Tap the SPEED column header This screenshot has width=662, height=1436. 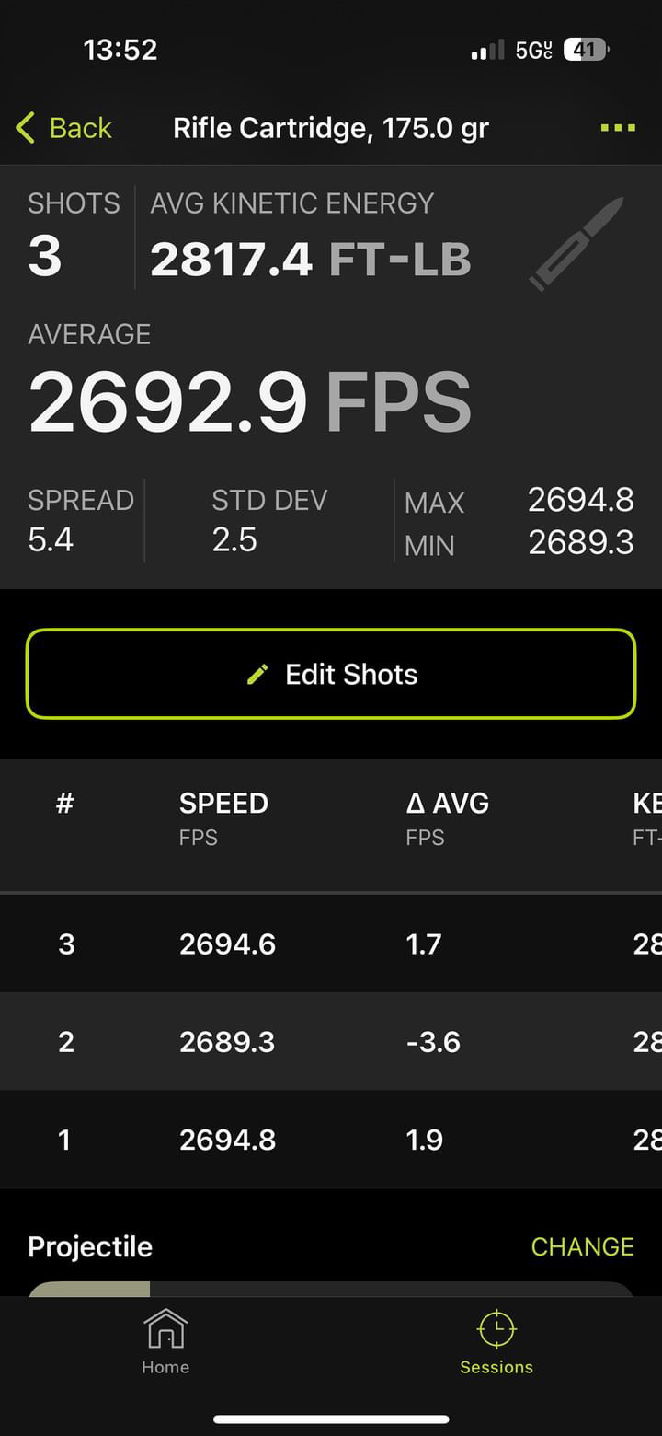pos(223,804)
